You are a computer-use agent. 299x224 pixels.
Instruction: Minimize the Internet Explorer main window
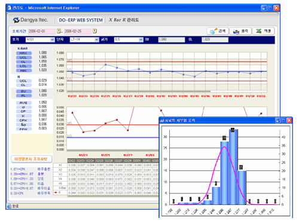point(264,8)
